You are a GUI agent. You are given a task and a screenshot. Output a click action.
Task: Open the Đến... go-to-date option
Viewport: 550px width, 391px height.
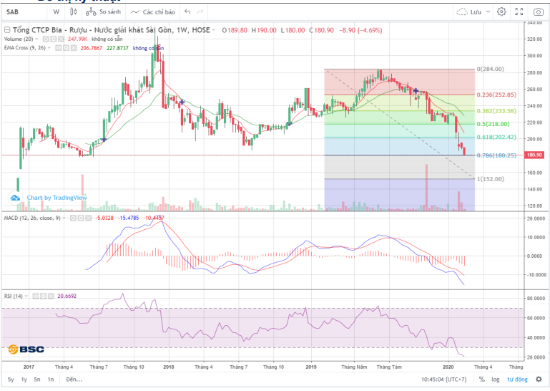pyautogui.click(x=74, y=380)
